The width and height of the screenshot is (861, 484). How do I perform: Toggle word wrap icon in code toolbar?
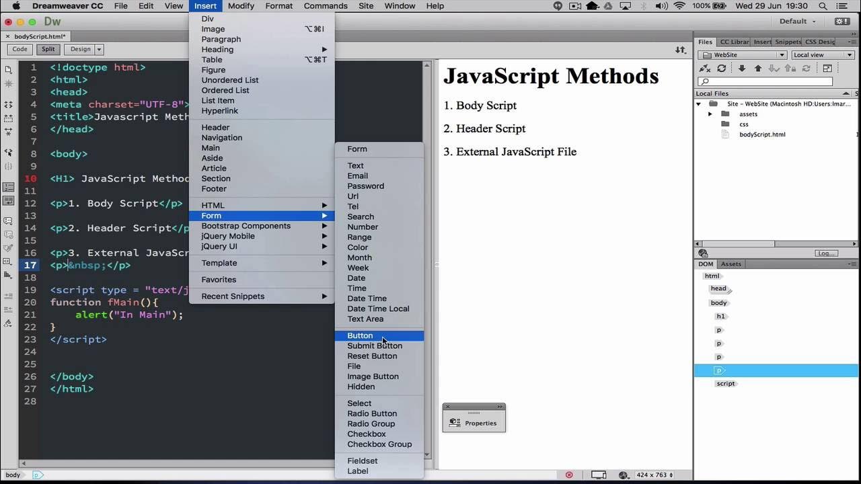coord(8,200)
